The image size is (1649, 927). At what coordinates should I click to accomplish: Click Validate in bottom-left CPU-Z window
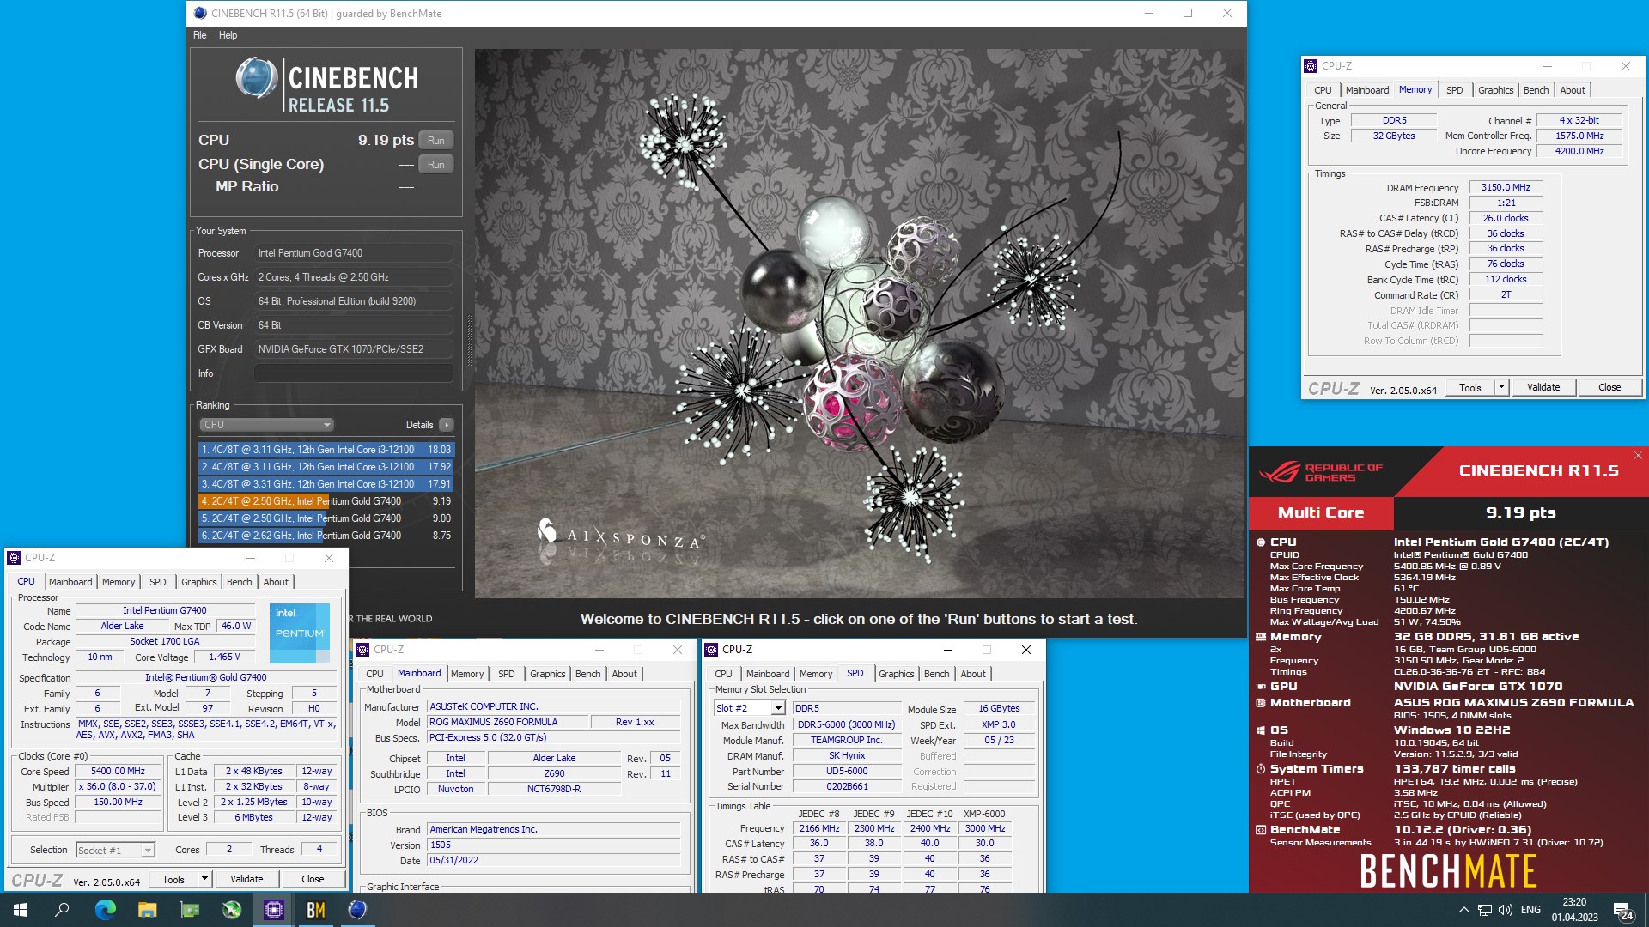click(x=246, y=880)
